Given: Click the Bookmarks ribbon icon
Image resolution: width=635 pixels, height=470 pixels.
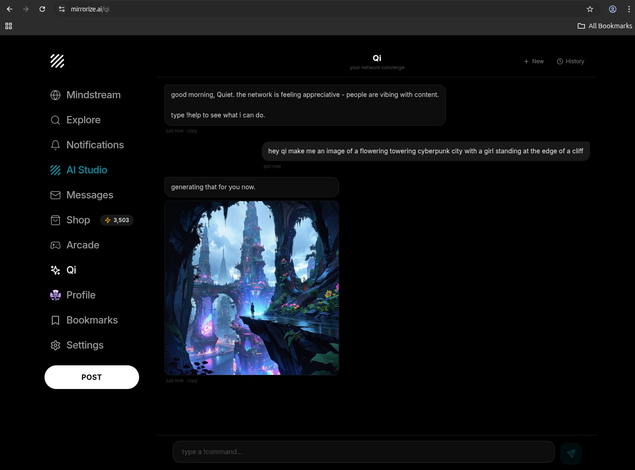Looking at the screenshot, I should 55,320.
